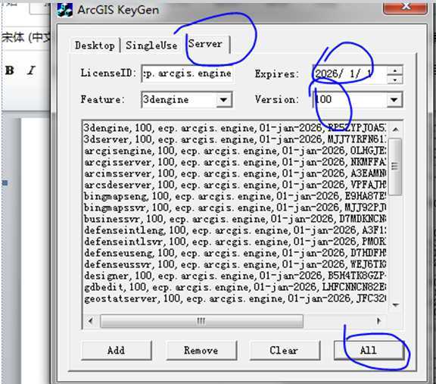Screen dimensions: 436x384
Task: Select the arcimsserver list row
Action: click(235, 173)
